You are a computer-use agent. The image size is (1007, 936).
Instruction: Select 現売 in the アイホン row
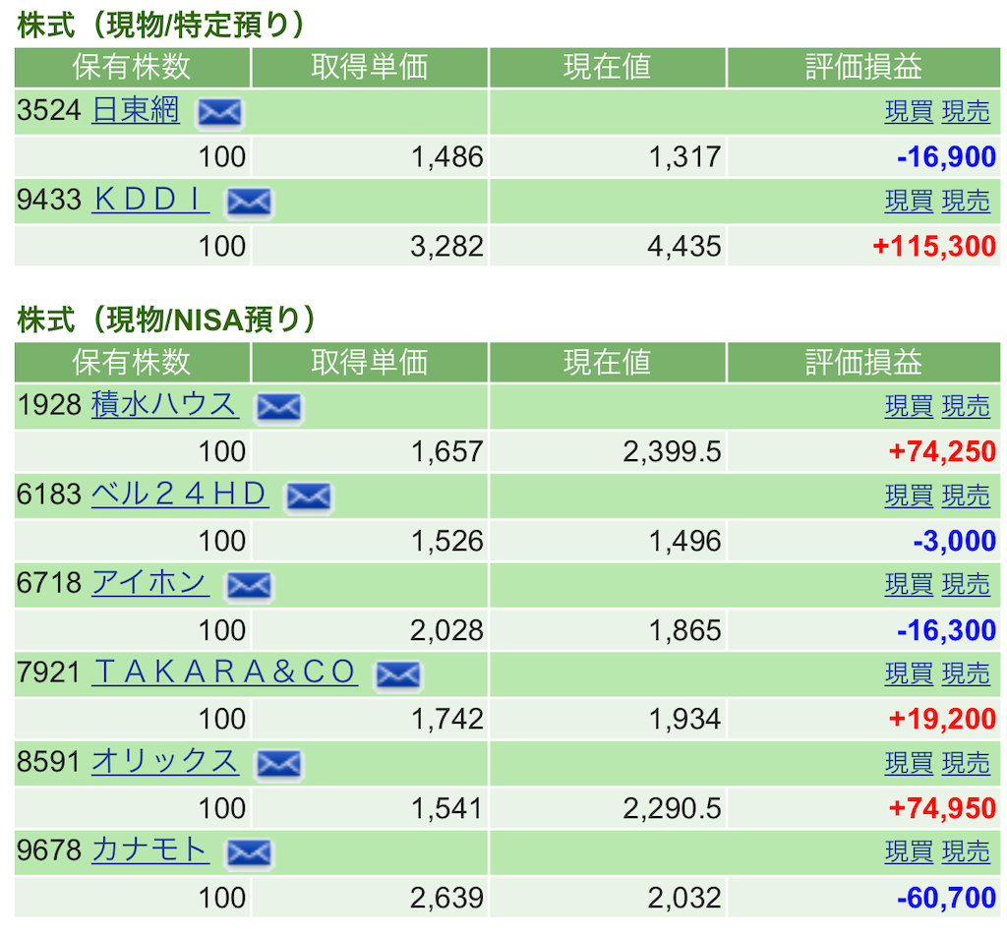tap(966, 585)
